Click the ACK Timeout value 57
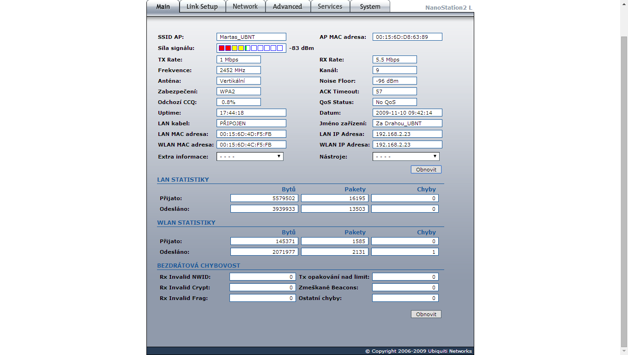This screenshot has height=355, width=628. pyautogui.click(x=395, y=92)
